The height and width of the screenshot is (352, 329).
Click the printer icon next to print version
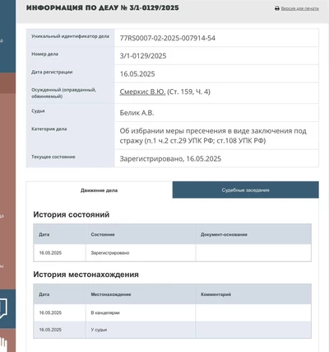tap(277, 8)
